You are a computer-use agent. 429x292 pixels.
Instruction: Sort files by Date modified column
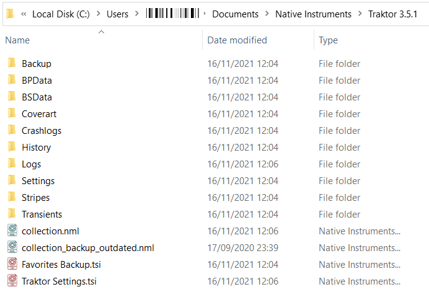(237, 40)
